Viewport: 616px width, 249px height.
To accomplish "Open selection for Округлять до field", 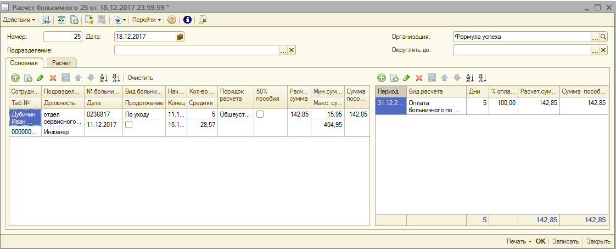I will tap(595, 50).
